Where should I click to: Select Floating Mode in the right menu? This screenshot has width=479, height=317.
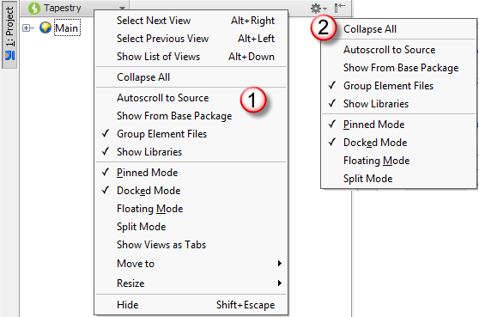(x=398, y=161)
